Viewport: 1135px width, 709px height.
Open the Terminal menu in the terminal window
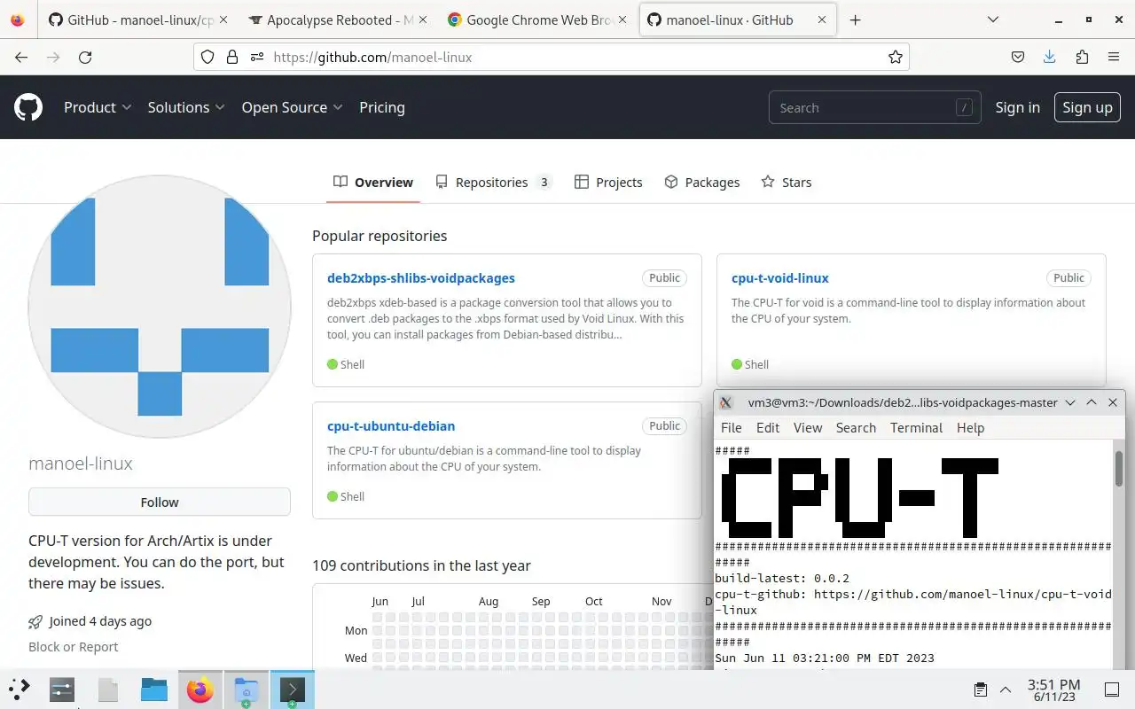(916, 427)
